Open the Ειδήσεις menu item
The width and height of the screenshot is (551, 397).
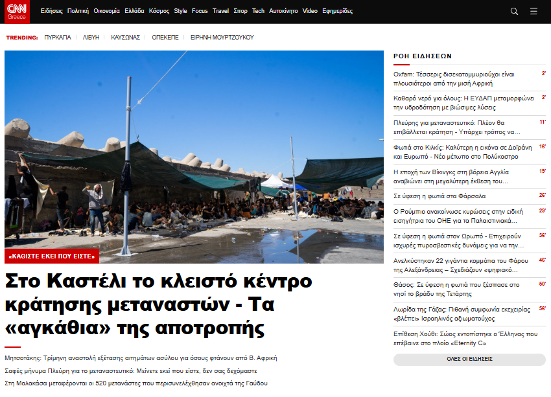[x=51, y=11]
